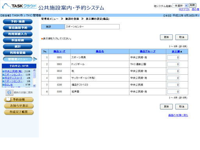Click the reservation list scrollbar thumb

click(x=34, y=75)
